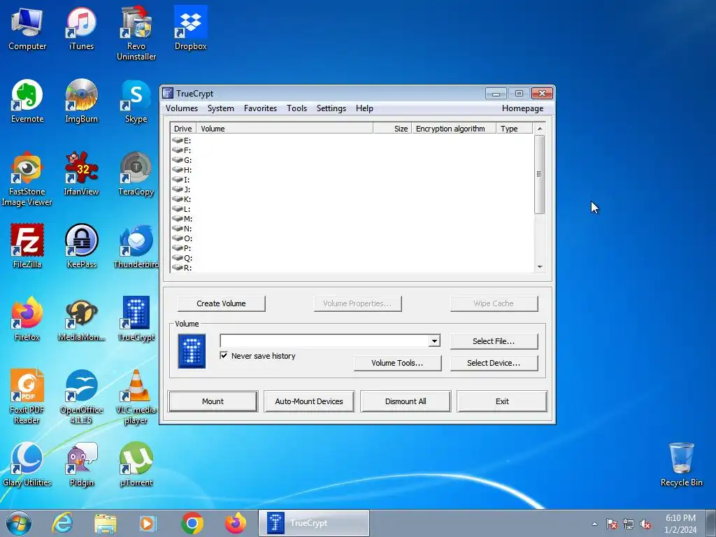This screenshot has width=716, height=537.
Task: Select the iTunes desktop shortcut
Action: [81, 29]
